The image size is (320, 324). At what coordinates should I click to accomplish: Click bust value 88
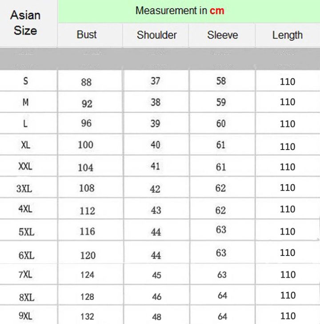[86, 82]
